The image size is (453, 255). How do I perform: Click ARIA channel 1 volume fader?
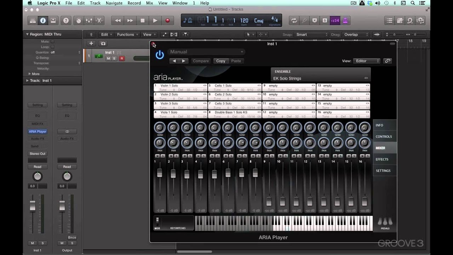pyautogui.click(x=160, y=173)
